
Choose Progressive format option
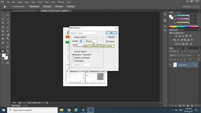pyautogui.click(x=73, y=61)
